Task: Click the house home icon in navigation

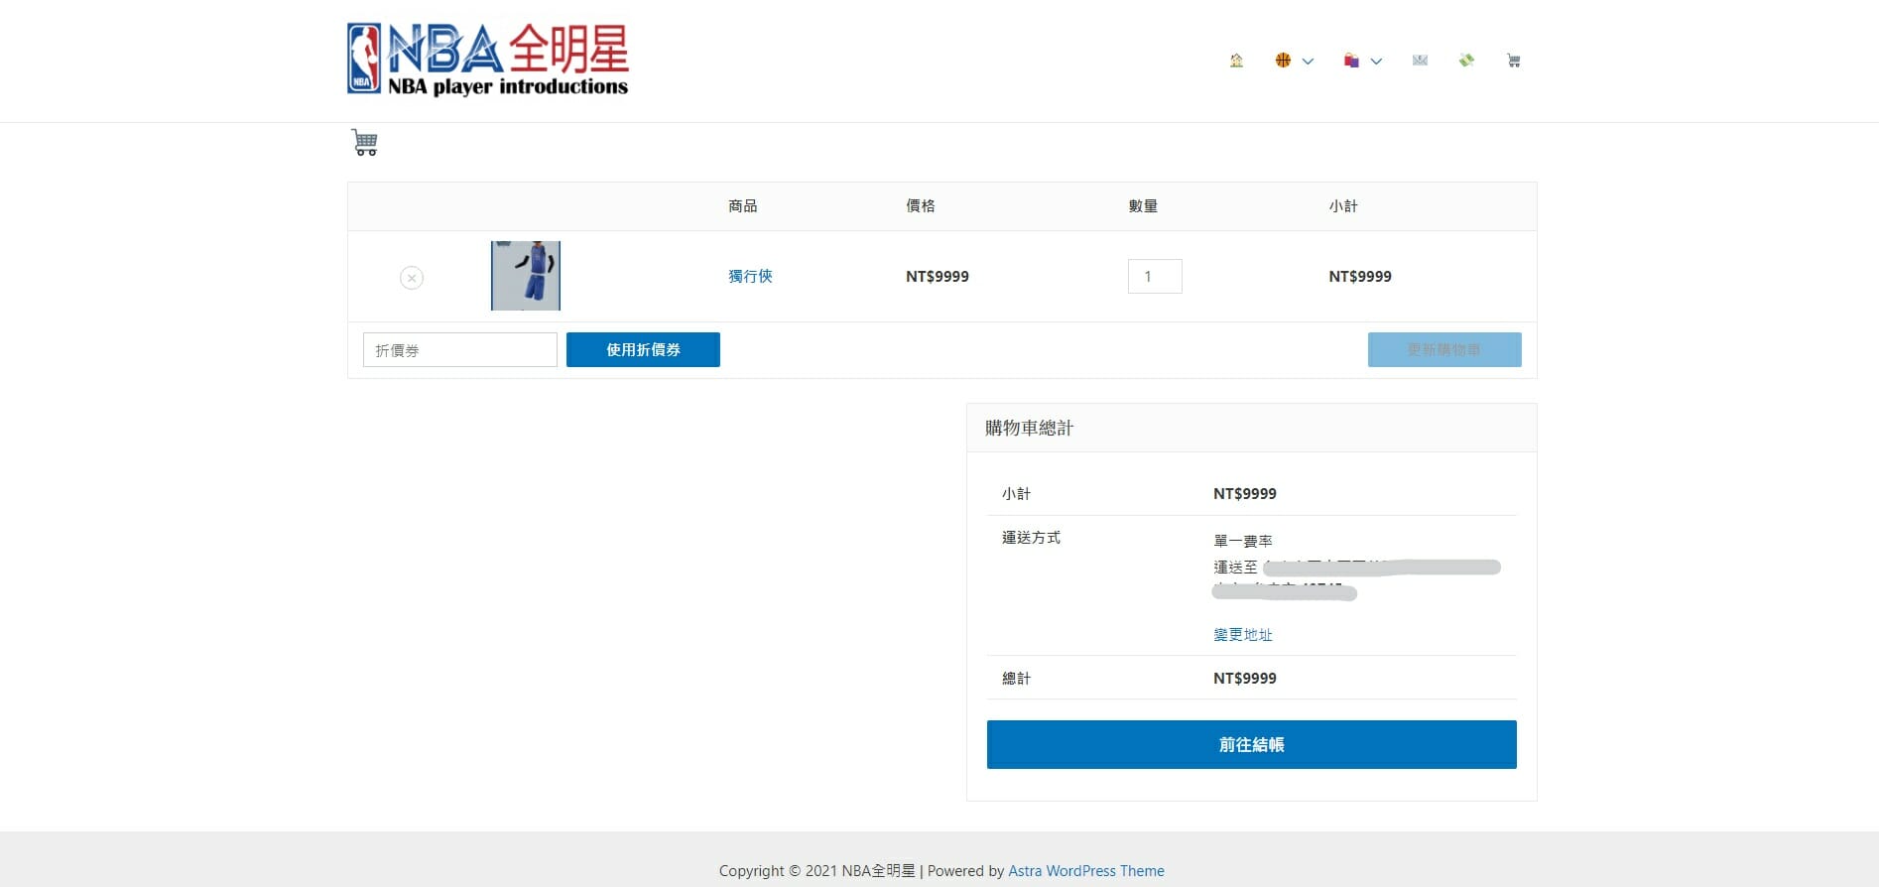Action: pyautogui.click(x=1236, y=61)
